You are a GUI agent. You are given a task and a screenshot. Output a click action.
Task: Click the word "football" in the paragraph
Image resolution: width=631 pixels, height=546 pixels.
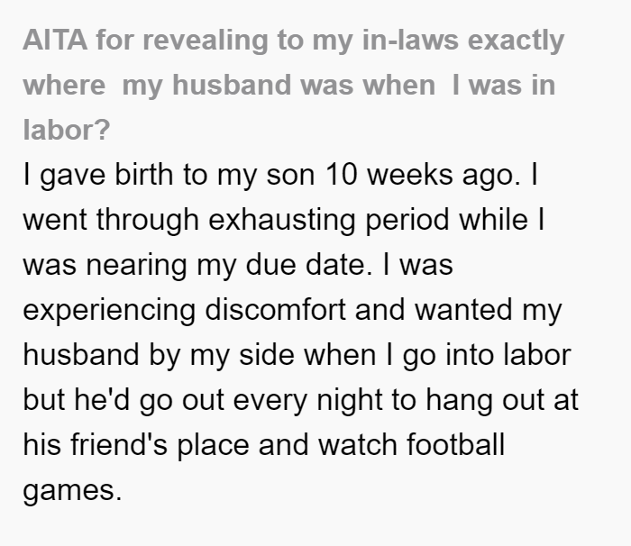pyautogui.click(x=455, y=445)
